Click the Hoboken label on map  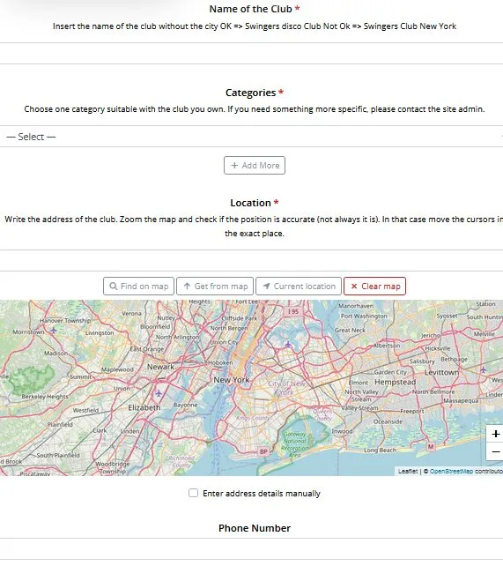[x=220, y=362]
